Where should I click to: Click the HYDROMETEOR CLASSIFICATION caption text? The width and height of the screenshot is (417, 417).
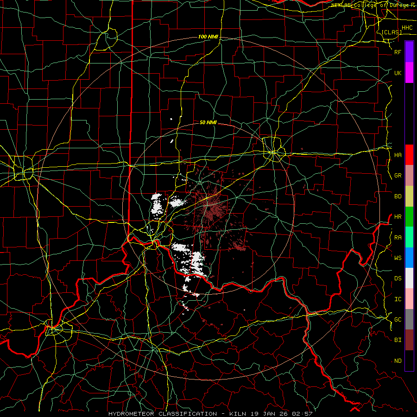[x=163, y=414]
